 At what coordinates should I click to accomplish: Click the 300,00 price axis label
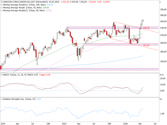point(163,9)
